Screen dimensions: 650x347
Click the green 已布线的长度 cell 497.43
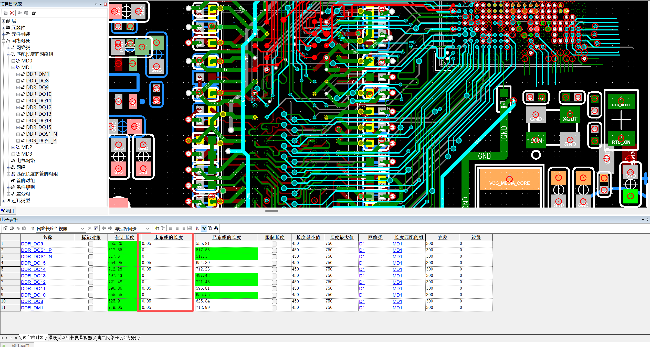click(226, 276)
